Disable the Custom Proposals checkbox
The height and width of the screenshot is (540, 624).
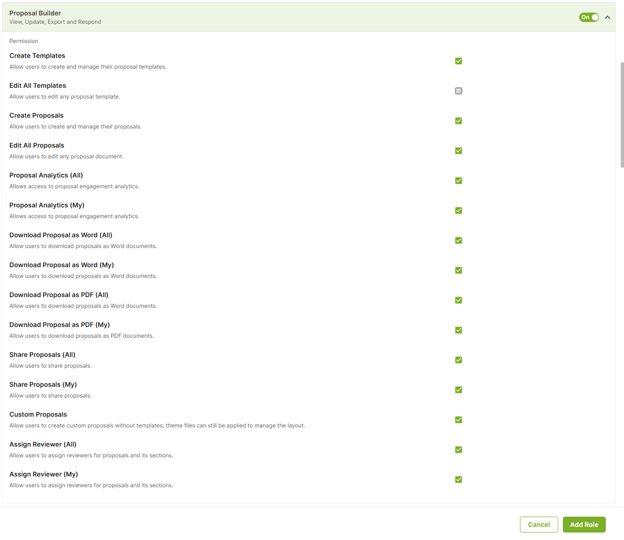pos(458,420)
